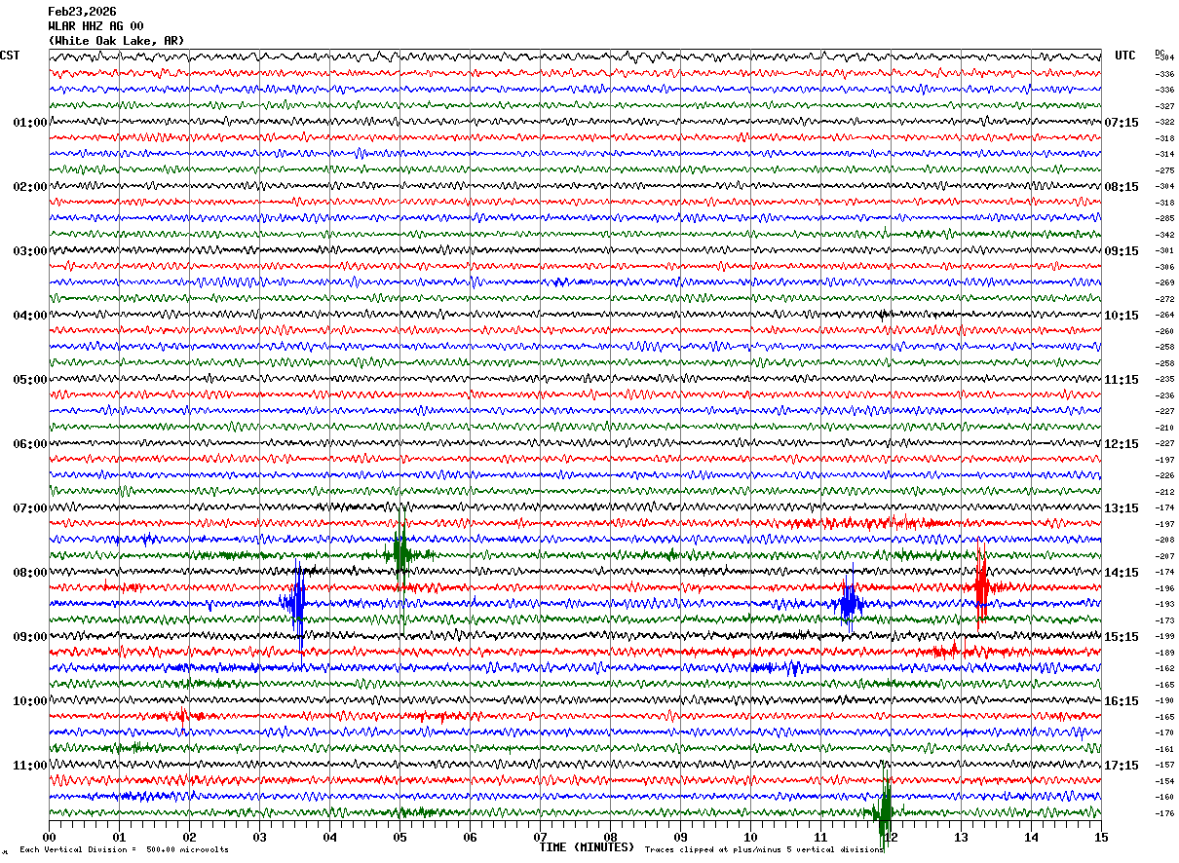Screen dimensions: 1179x863
Task: Click the TIME (MINUTES) axis label
Action: pyautogui.click(x=587, y=847)
